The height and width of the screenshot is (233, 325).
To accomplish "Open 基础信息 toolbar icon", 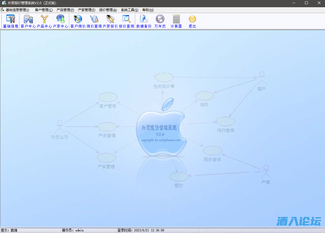I will (11, 21).
